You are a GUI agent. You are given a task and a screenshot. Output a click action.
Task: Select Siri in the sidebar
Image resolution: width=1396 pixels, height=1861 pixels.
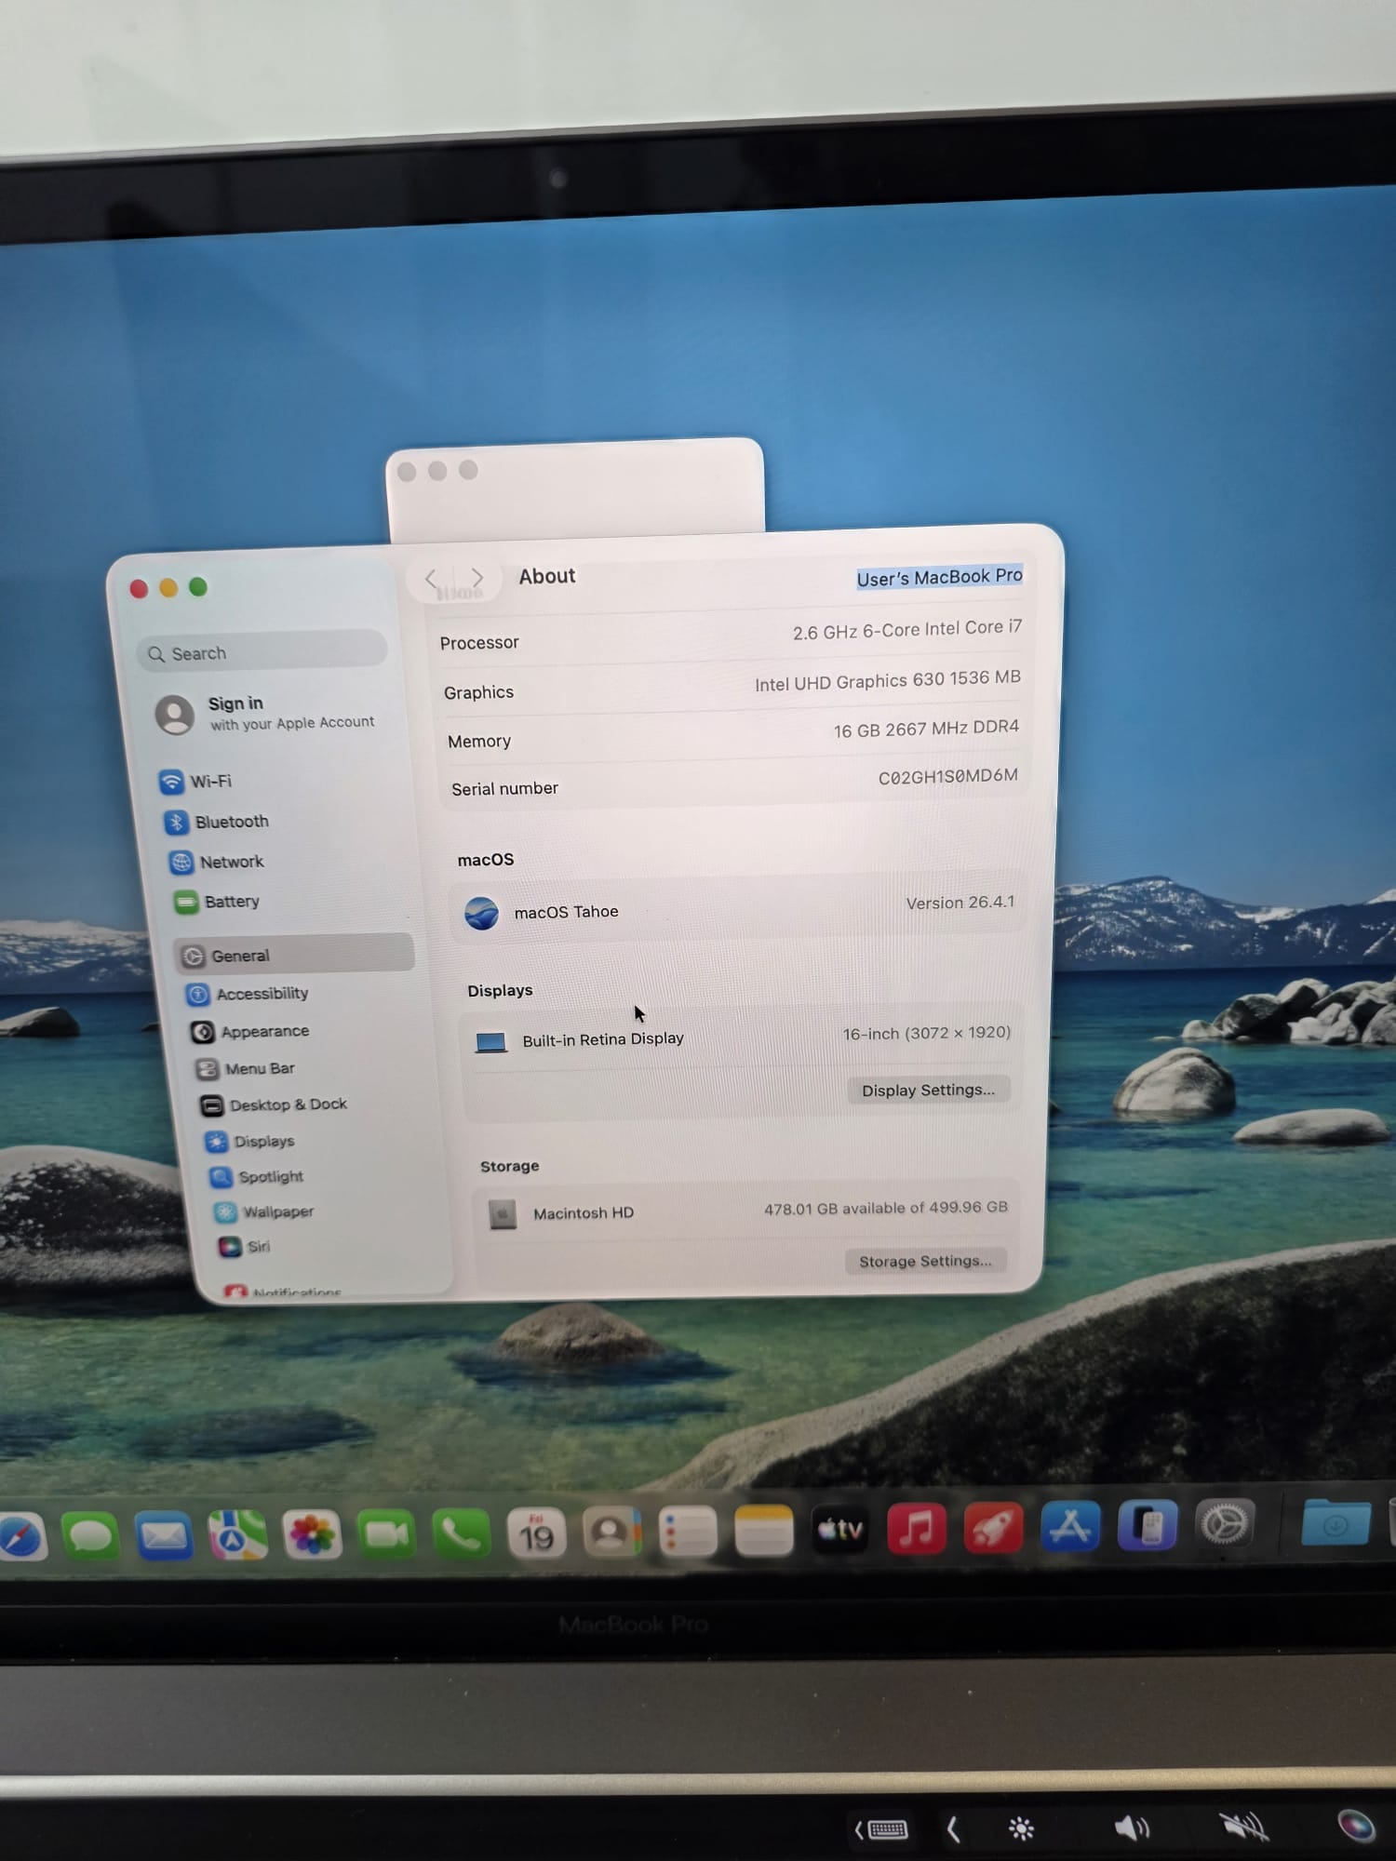tap(245, 1246)
